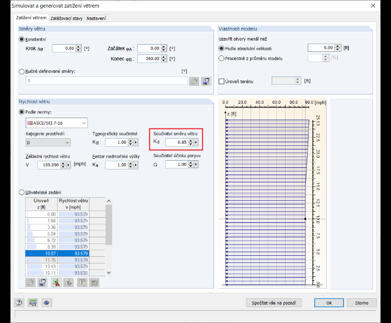Click the open folder icon below velocity table
The width and height of the screenshot is (391, 323).
[x=30, y=282]
